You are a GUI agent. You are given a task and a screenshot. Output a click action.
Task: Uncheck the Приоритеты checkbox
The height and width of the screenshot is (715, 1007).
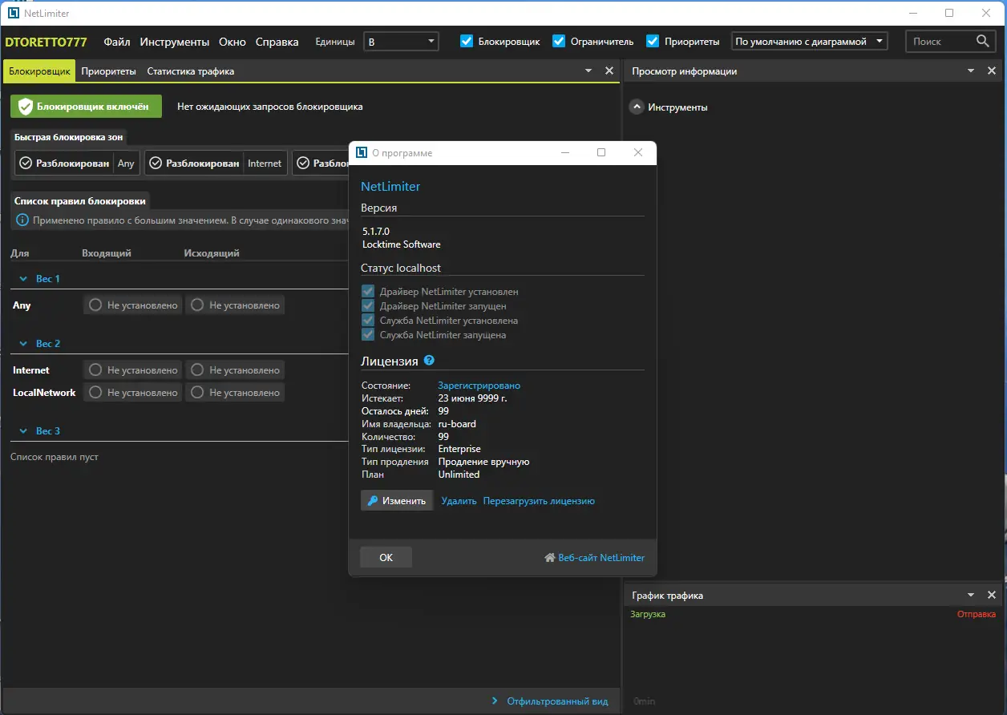pos(653,41)
